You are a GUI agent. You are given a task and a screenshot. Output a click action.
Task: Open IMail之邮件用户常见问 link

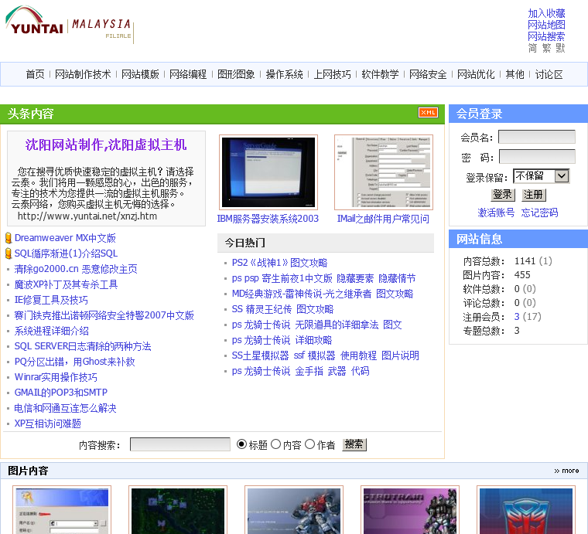coord(383,219)
